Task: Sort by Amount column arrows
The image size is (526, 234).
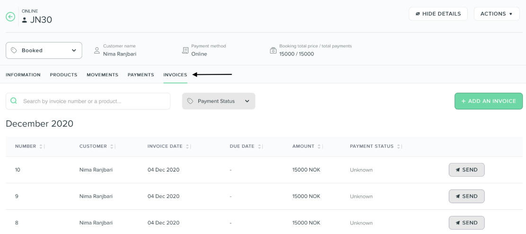Action: click(x=319, y=146)
